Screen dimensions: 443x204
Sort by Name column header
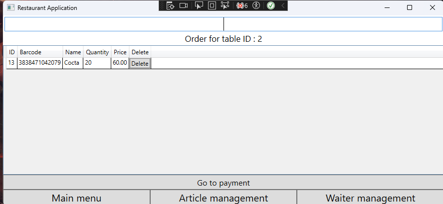pos(73,52)
